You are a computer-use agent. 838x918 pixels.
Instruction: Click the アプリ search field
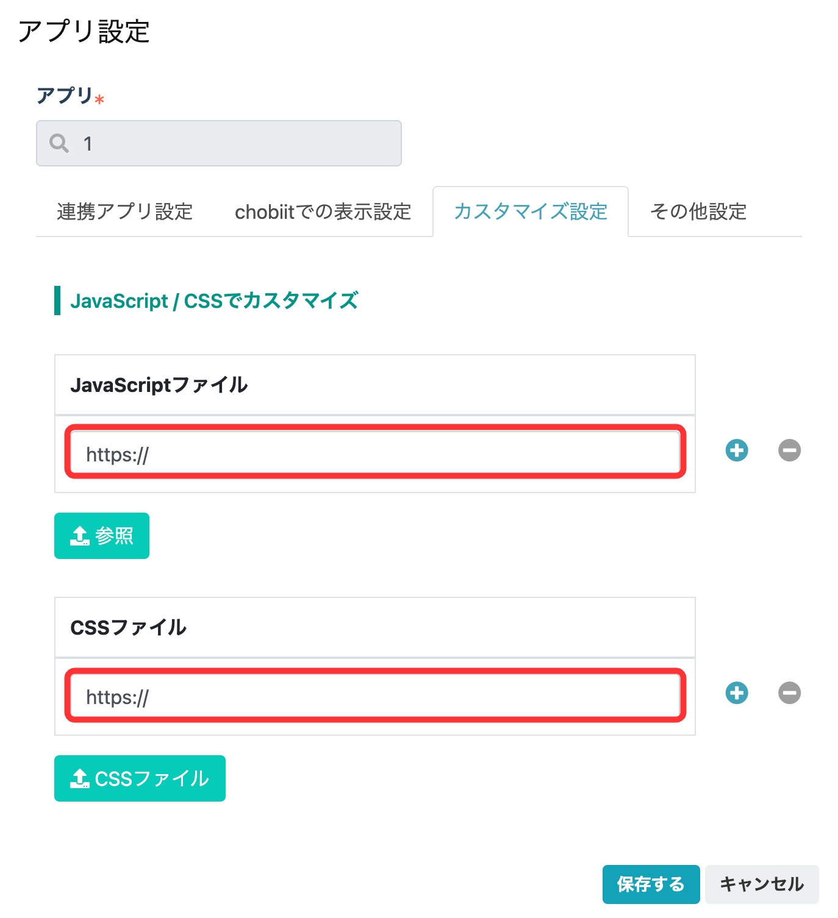tap(219, 143)
